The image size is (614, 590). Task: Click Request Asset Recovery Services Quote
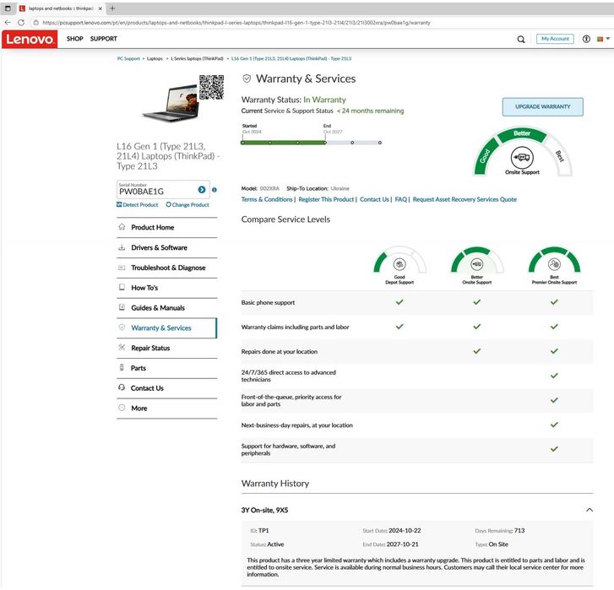(465, 199)
